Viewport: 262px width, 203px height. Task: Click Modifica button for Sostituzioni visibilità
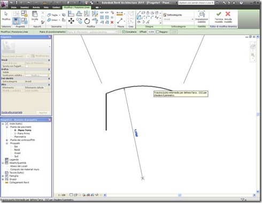[x=36, y=75]
